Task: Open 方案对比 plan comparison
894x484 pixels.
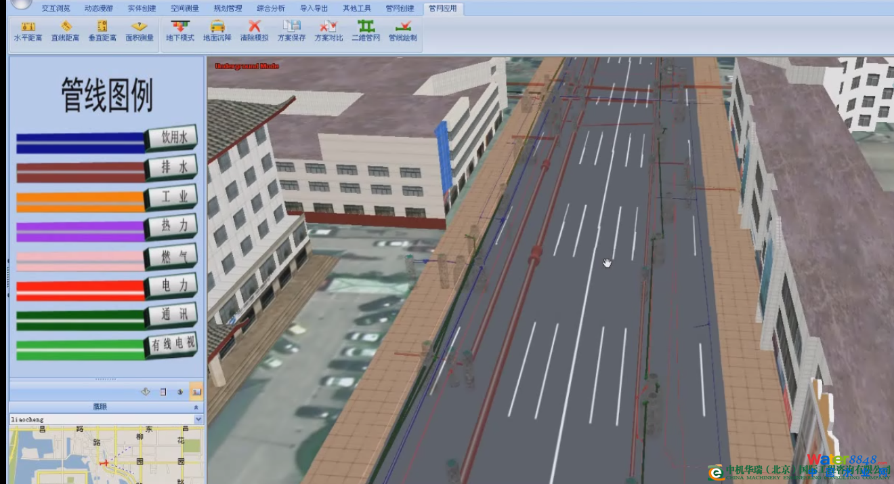Action: click(x=328, y=32)
